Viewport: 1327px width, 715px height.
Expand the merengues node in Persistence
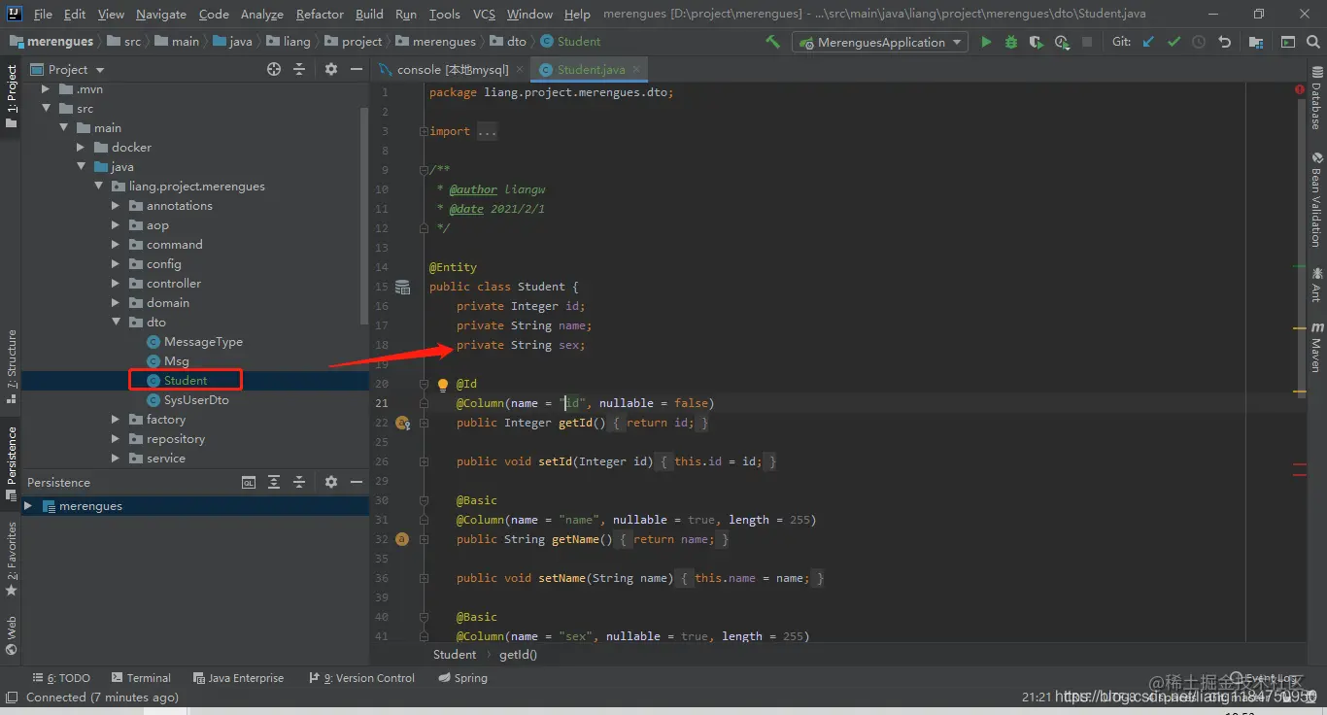point(28,506)
